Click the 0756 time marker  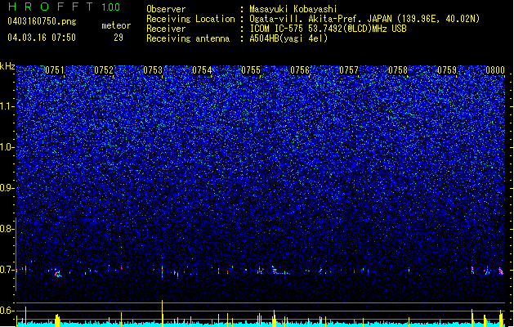click(x=300, y=70)
